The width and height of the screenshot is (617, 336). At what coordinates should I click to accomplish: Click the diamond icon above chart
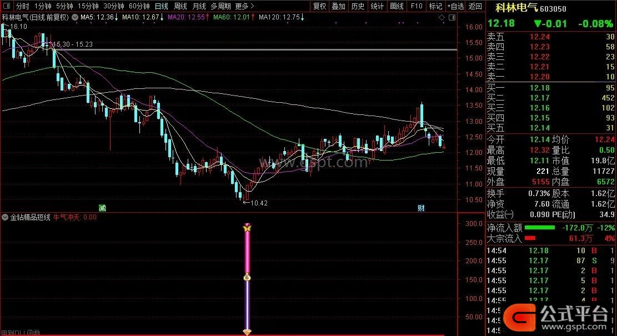[x=442, y=17]
